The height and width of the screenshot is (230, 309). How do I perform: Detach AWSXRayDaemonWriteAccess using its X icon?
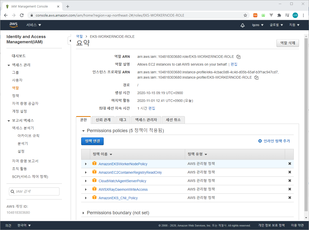tap(290, 189)
